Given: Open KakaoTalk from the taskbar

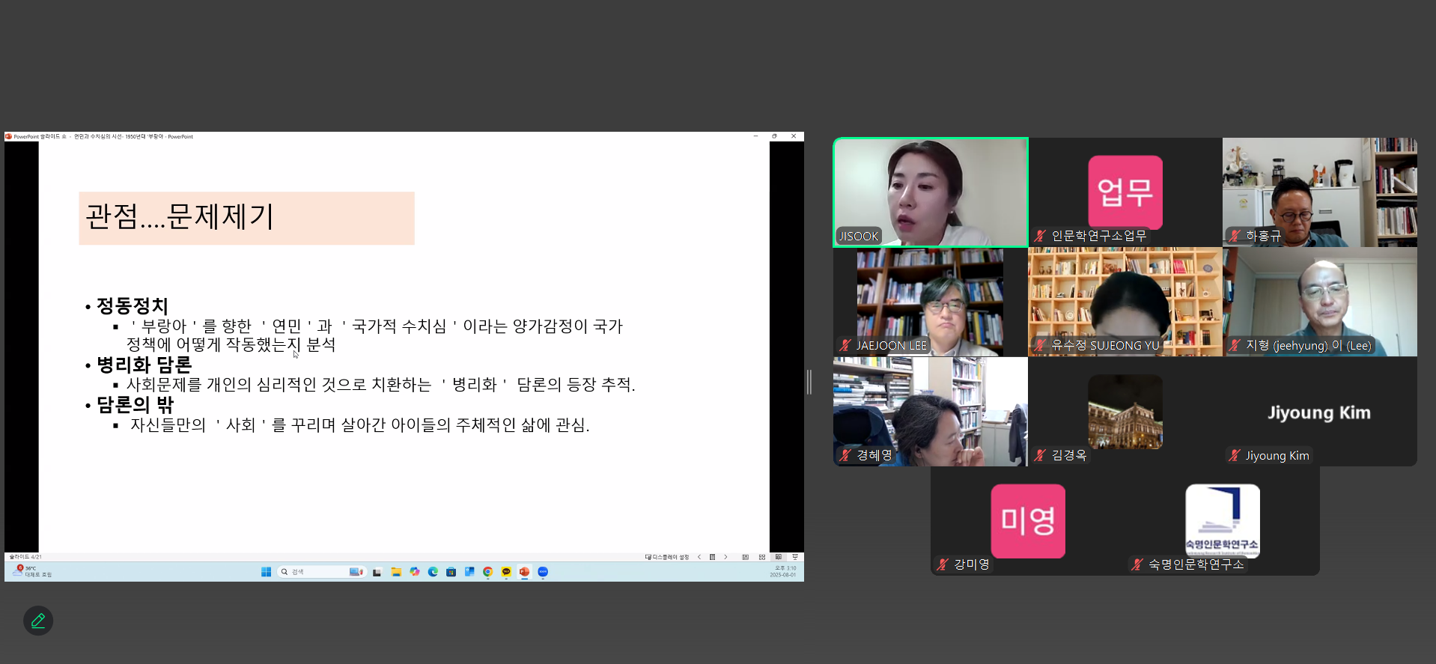Looking at the screenshot, I should [x=506, y=572].
